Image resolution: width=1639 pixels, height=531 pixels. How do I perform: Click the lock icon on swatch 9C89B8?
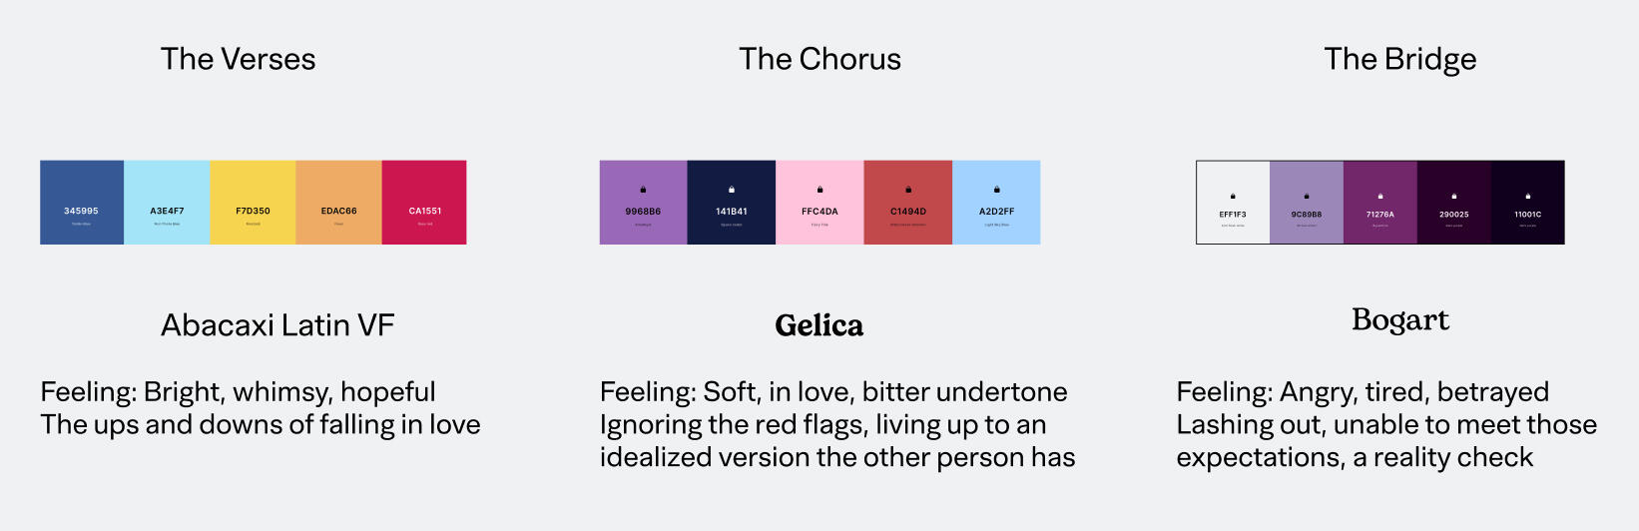tap(1307, 197)
